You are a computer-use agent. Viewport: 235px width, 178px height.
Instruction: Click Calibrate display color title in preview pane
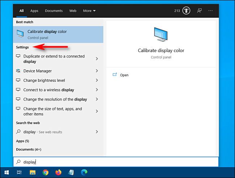161,51
